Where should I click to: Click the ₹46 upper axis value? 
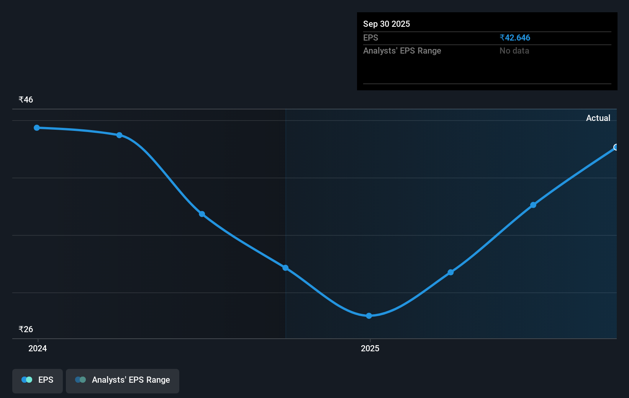pyautogui.click(x=25, y=99)
